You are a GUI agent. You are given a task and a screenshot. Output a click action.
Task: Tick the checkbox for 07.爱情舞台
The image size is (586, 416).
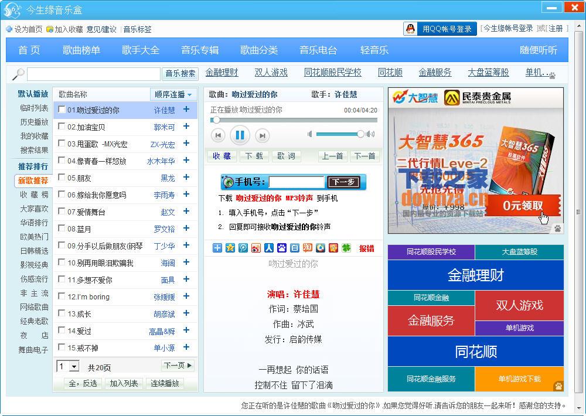click(x=62, y=211)
